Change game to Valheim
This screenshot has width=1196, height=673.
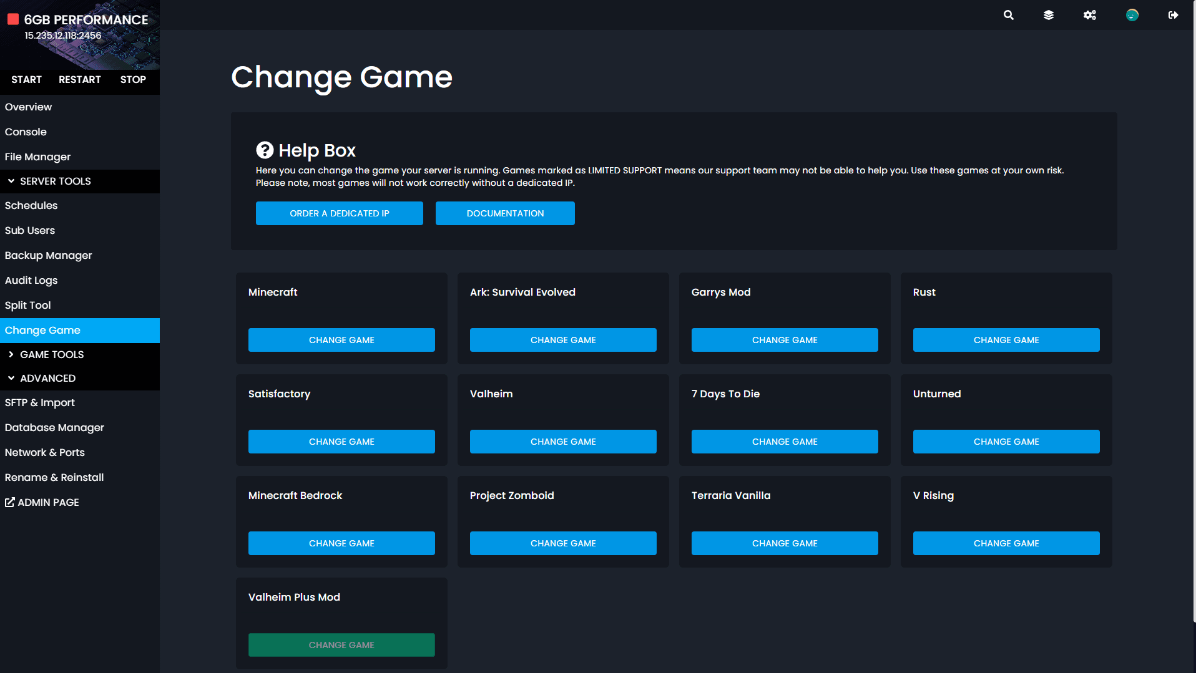(563, 442)
